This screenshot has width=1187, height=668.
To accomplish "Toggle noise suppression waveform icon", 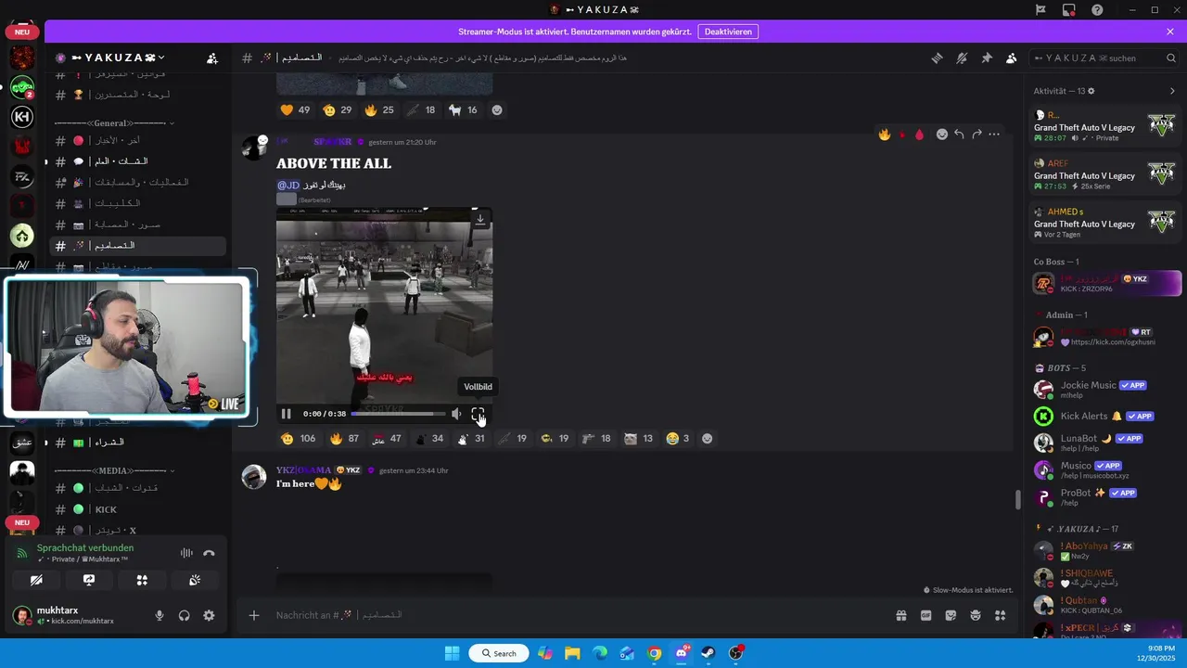I will tap(186, 553).
